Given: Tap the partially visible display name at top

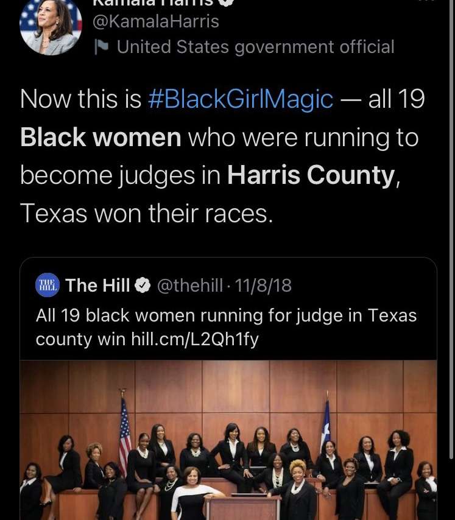Looking at the screenshot, I should click(x=152, y=2).
